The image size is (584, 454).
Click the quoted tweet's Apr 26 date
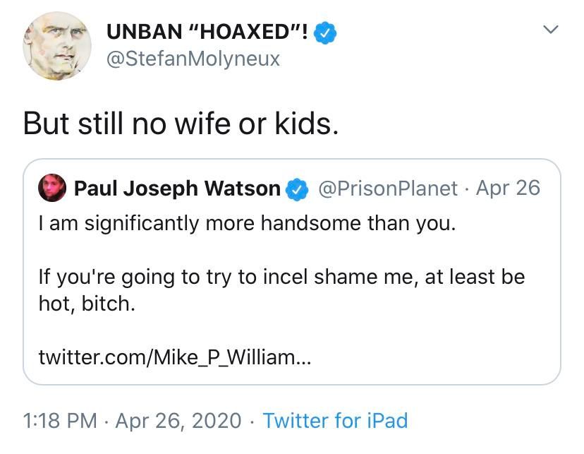pos(508,189)
